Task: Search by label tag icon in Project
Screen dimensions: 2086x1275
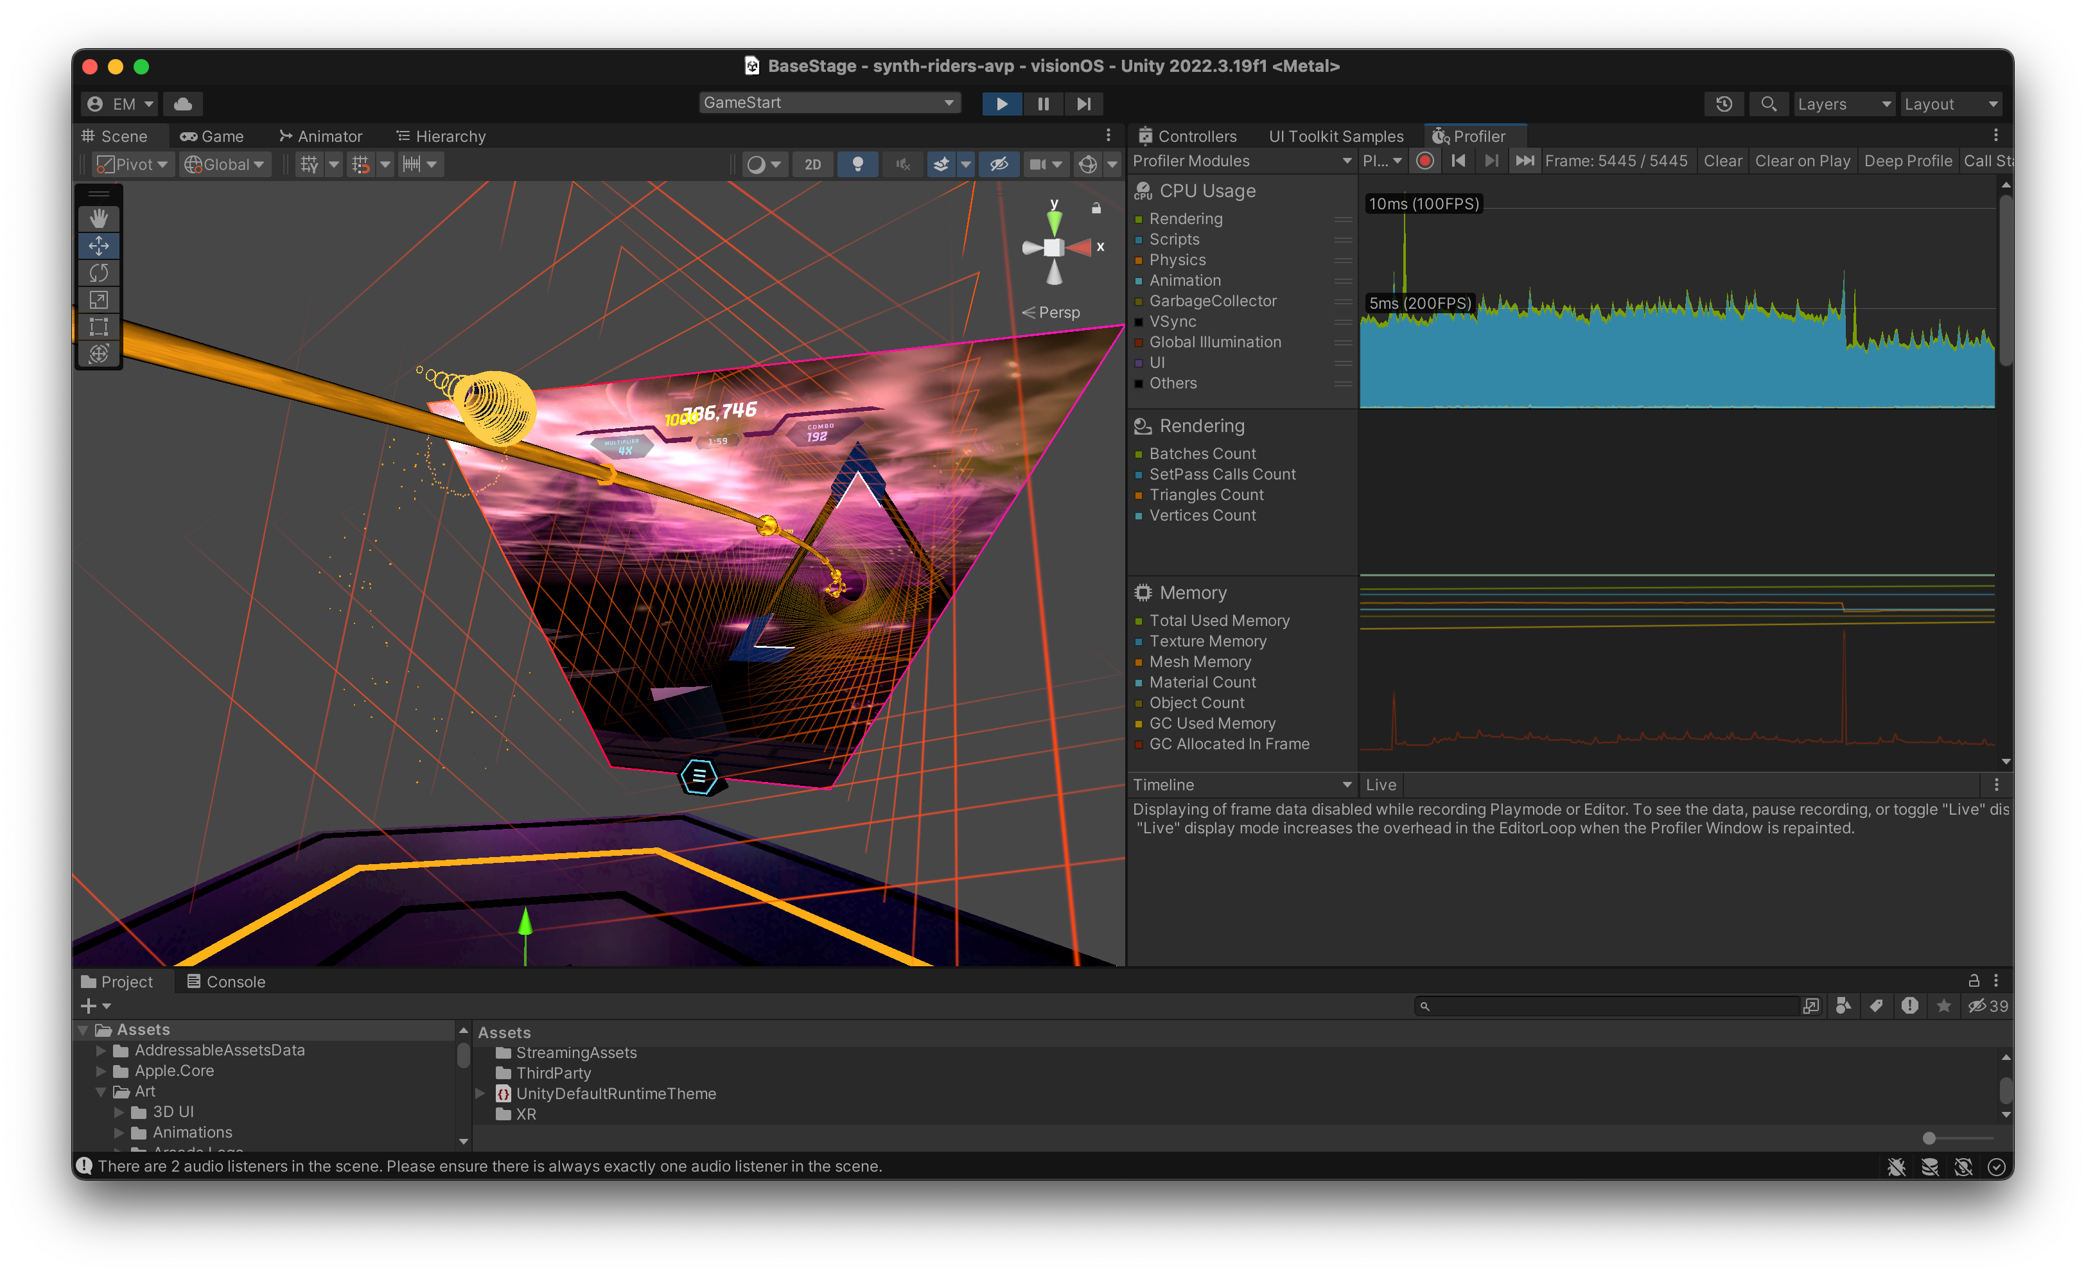Action: (x=1877, y=1005)
